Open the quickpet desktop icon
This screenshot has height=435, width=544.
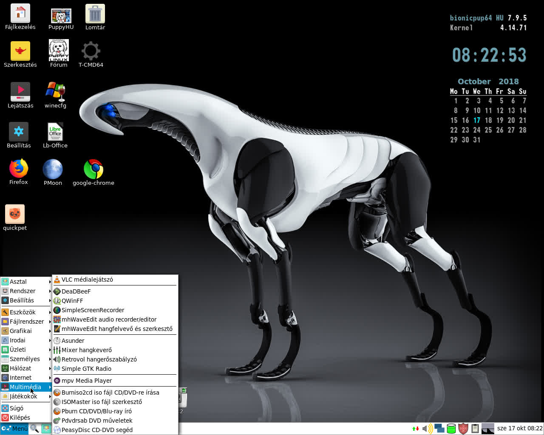pyautogui.click(x=15, y=217)
